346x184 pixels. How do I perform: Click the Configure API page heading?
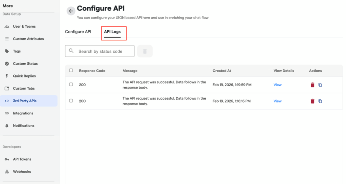[101, 8]
